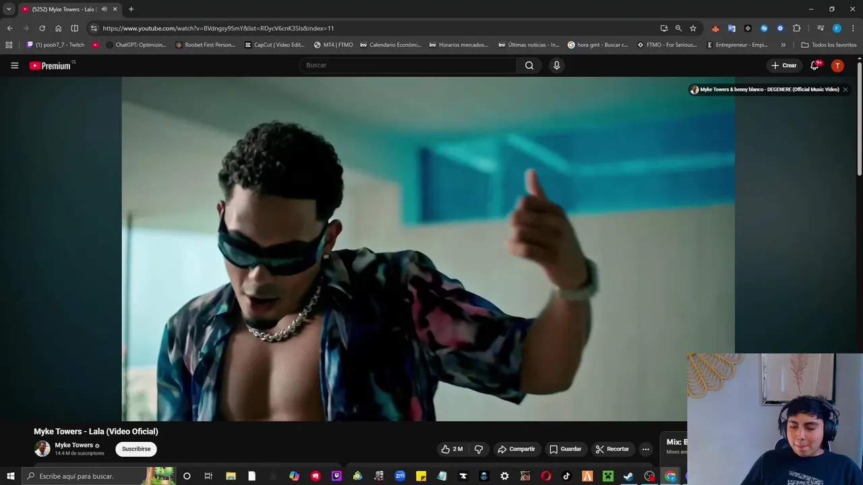Open Últimas noticias bookmark
Image resolution: width=863 pixels, height=485 pixels.
(x=529, y=45)
